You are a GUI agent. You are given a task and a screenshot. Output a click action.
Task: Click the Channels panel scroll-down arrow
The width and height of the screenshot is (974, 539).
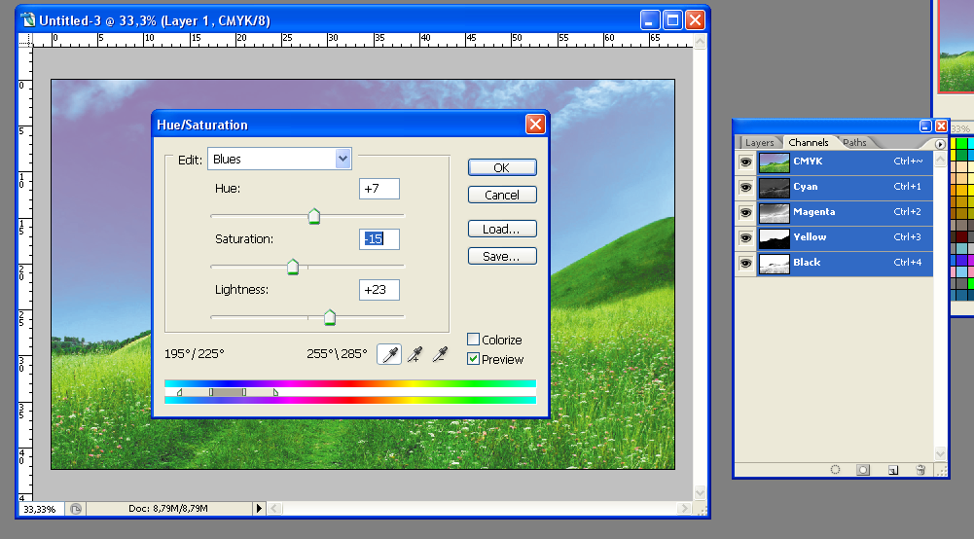click(940, 454)
